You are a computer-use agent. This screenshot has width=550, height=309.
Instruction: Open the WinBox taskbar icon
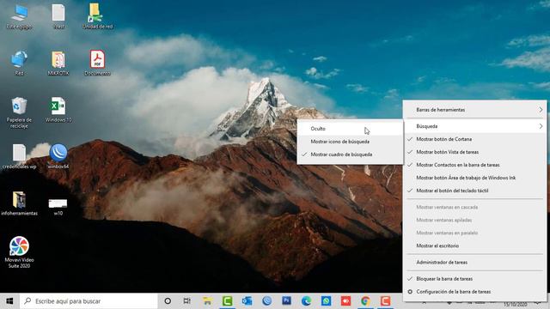[267, 301]
